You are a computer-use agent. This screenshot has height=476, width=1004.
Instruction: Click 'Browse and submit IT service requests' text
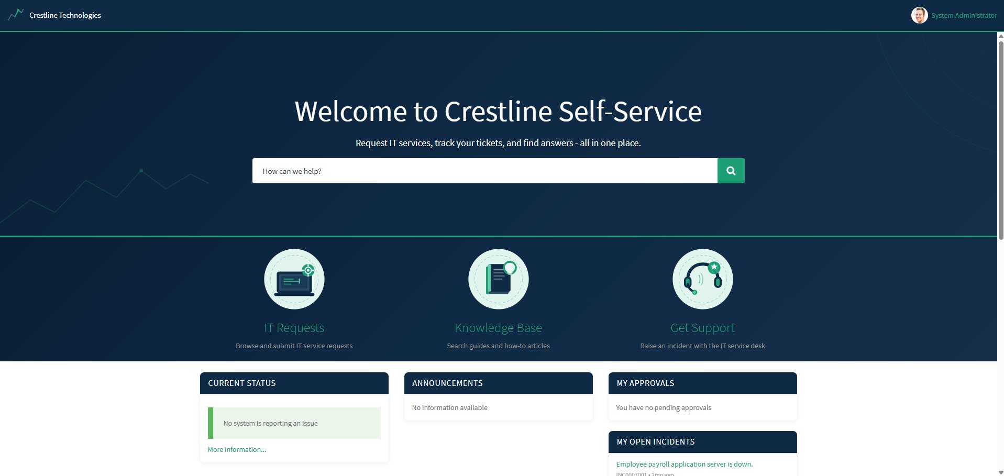coord(294,346)
